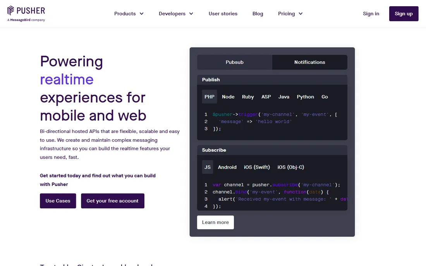Click the Subscribe section heading
Screen dimensions: 426x266
214,150
